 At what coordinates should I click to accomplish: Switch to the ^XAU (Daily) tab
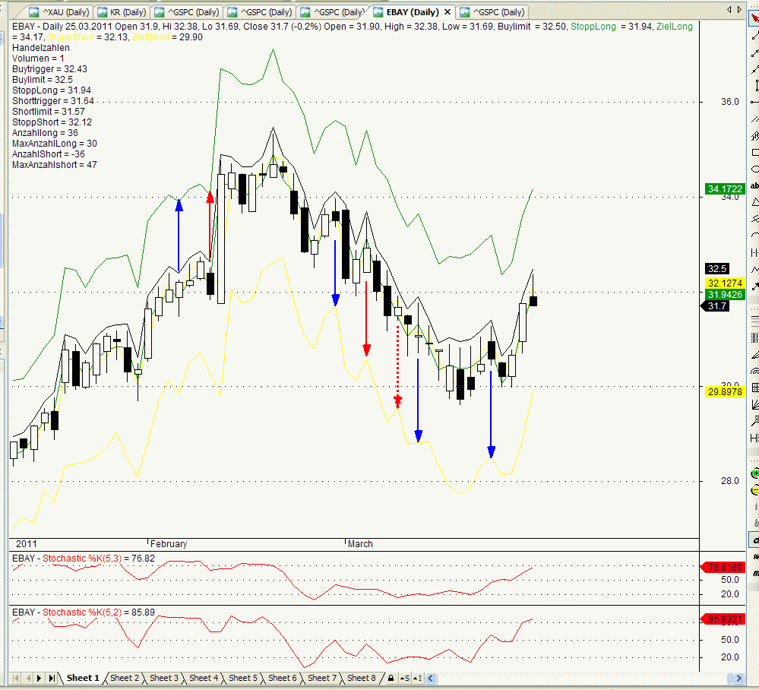coord(59,12)
